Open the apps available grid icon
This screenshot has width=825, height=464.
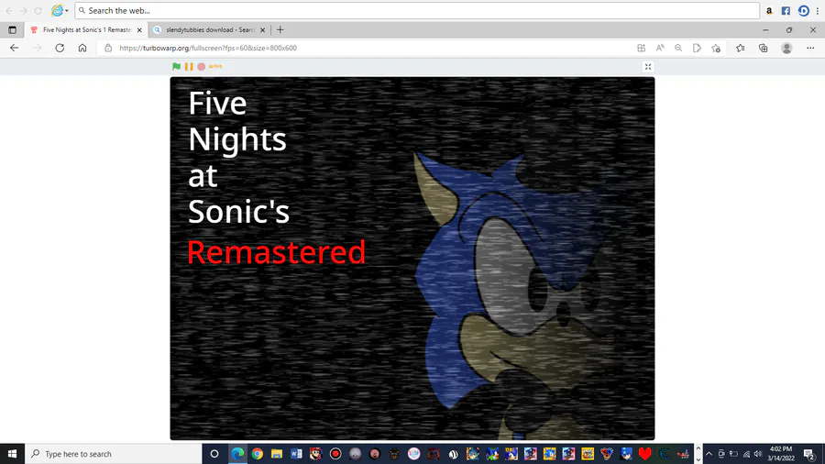(641, 48)
